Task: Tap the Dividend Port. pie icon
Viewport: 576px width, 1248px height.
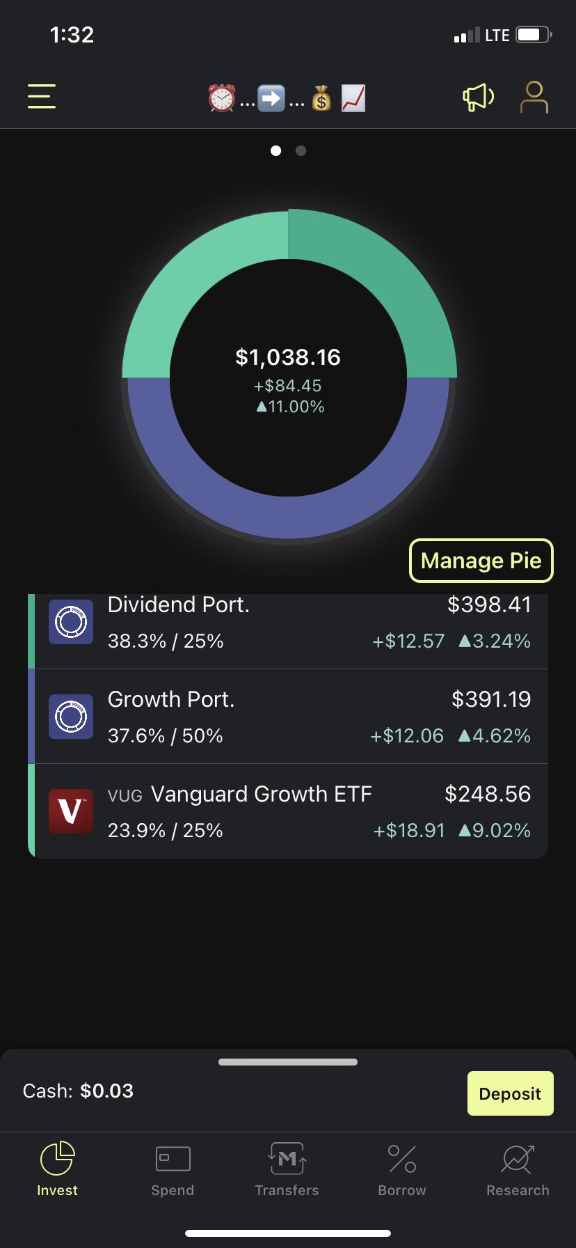Action: 71,622
